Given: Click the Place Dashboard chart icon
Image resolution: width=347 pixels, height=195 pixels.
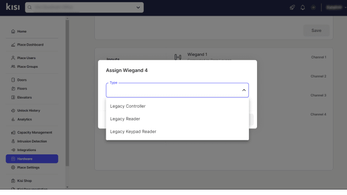Looking at the screenshot, I should (x=13, y=44).
